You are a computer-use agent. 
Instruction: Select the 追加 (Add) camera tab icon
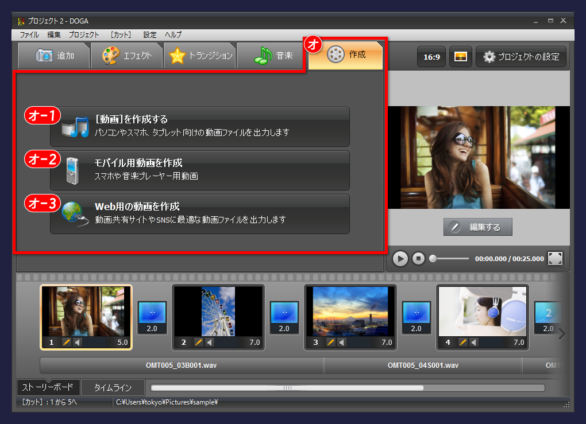43,55
